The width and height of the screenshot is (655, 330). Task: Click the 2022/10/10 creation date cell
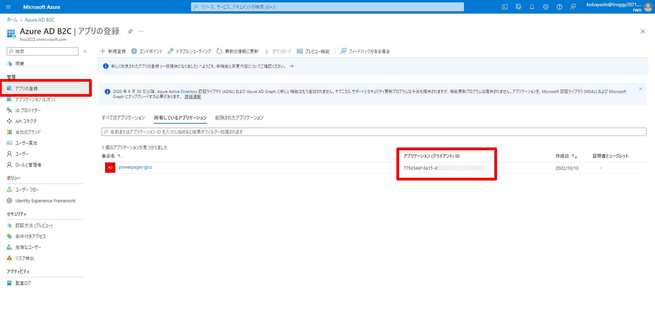(x=567, y=168)
